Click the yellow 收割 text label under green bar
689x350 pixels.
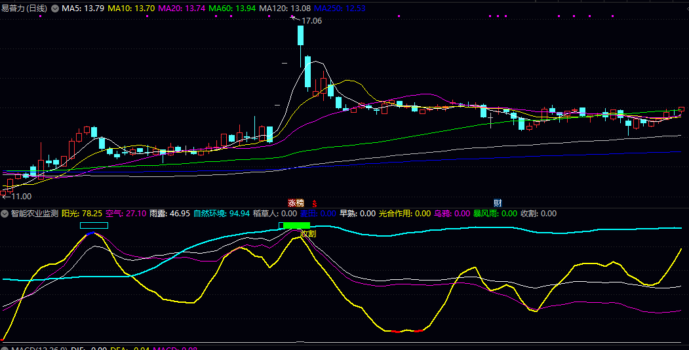[x=308, y=233]
